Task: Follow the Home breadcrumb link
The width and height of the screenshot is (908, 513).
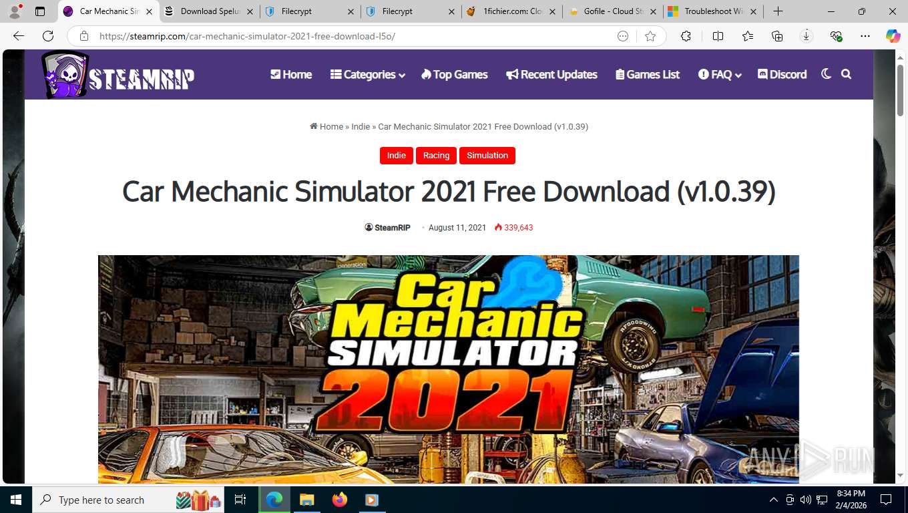Action: (x=326, y=126)
